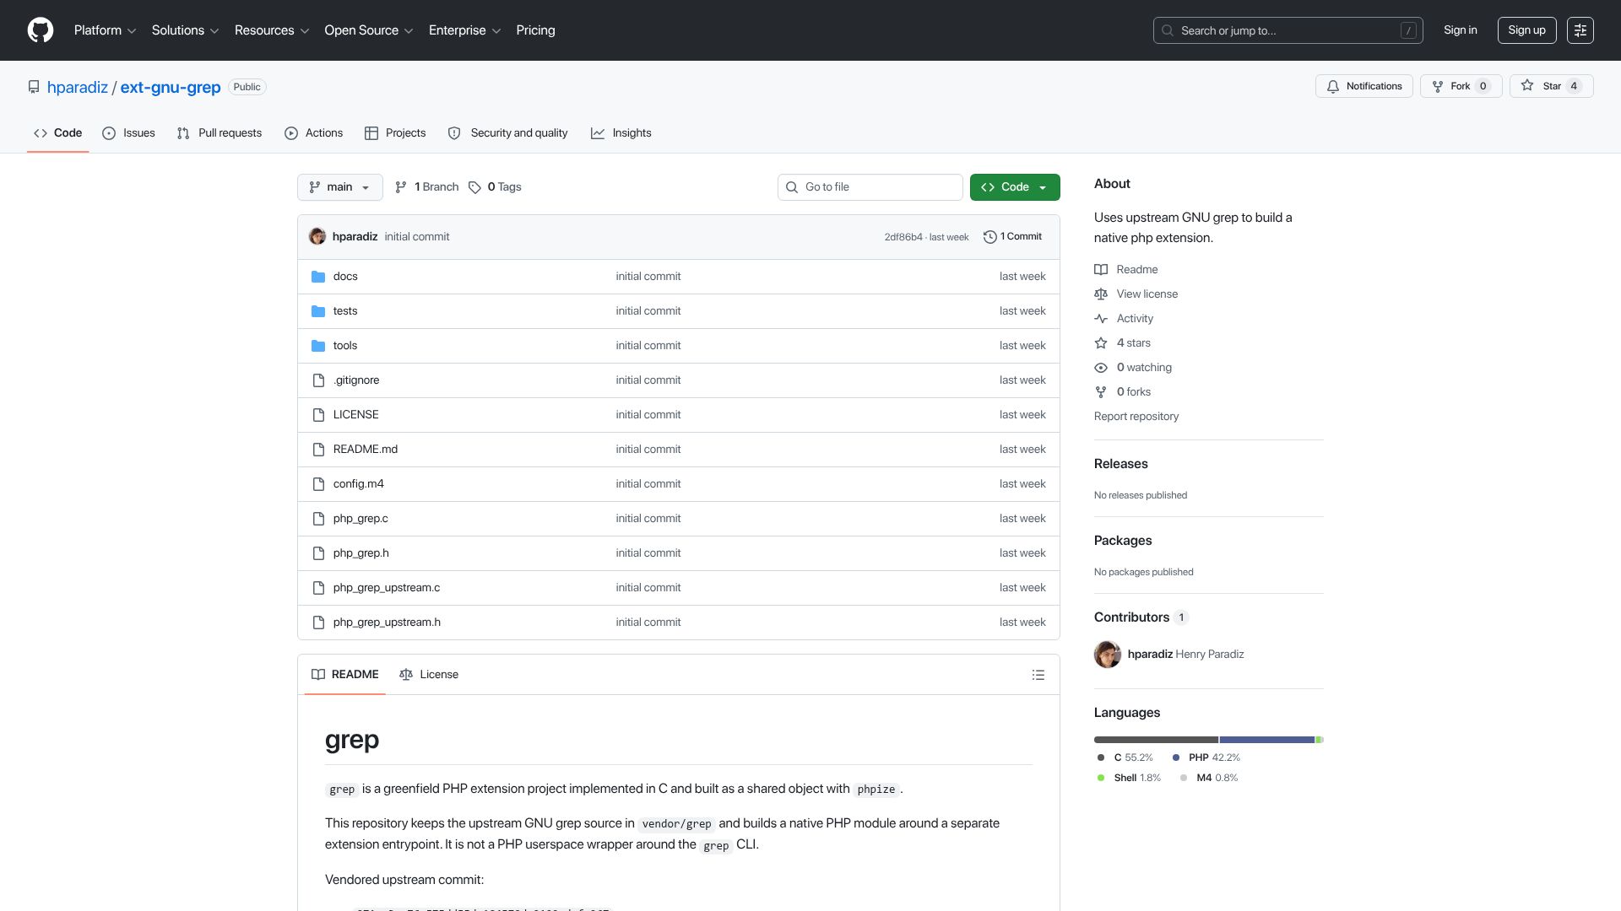Open the GitHub home logo
The height and width of the screenshot is (911, 1621).
click(x=41, y=30)
